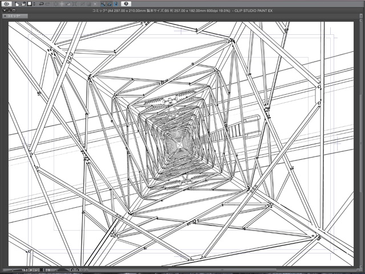This screenshot has width=365, height=274.
Task: Click the Scale/transform toolbar icon
Action: coord(75,4)
